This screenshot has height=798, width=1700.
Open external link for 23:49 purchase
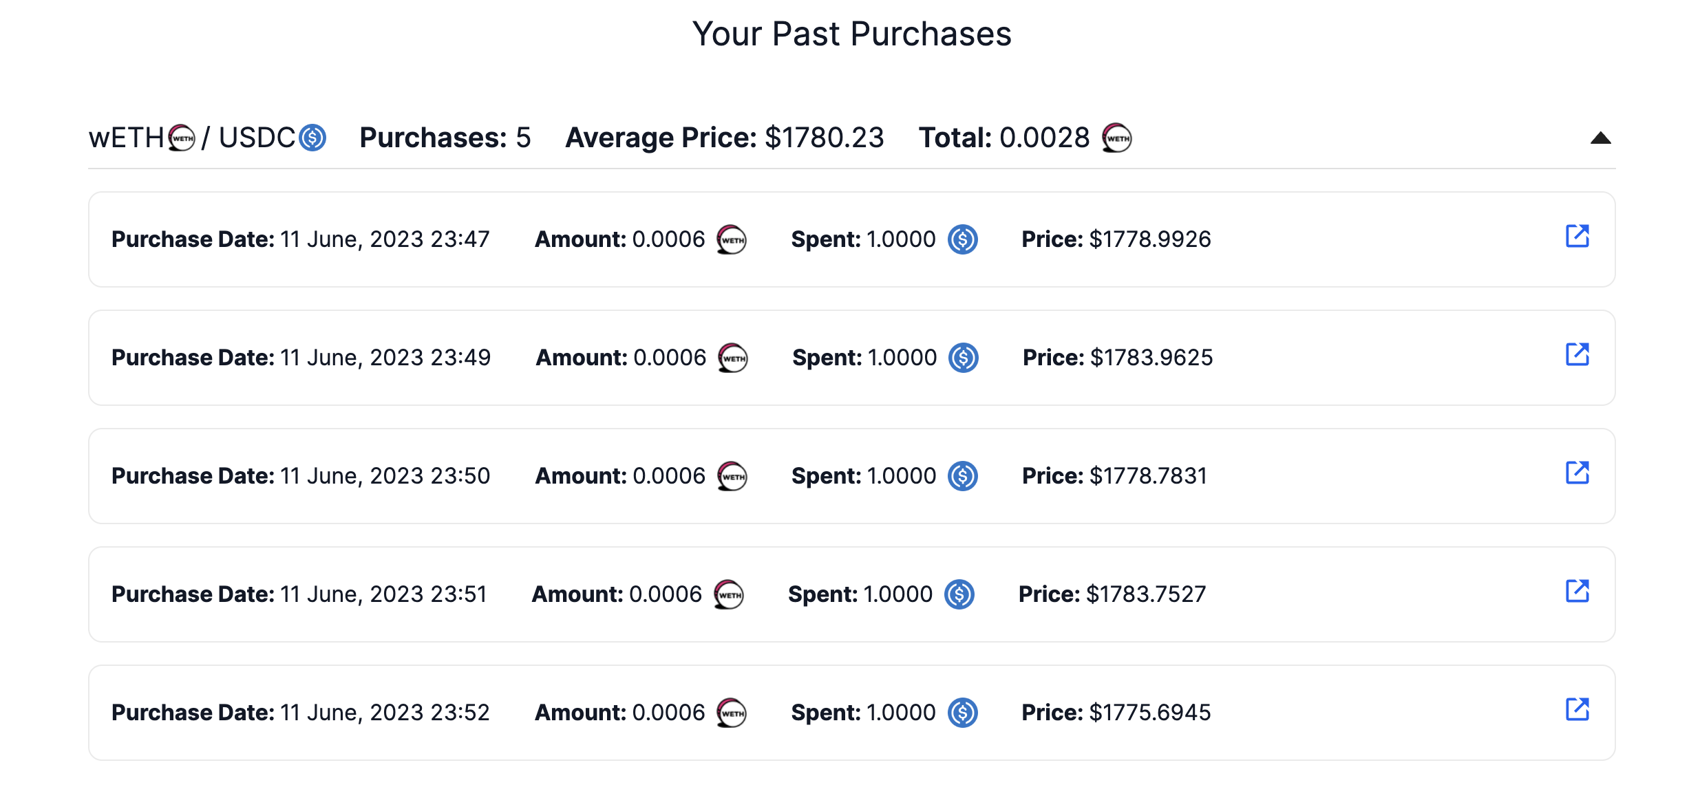pyautogui.click(x=1577, y=354)
